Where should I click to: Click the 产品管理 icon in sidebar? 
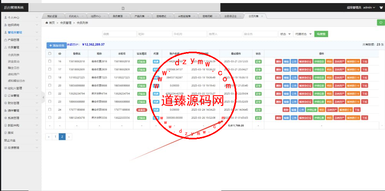tap(6, 40)
